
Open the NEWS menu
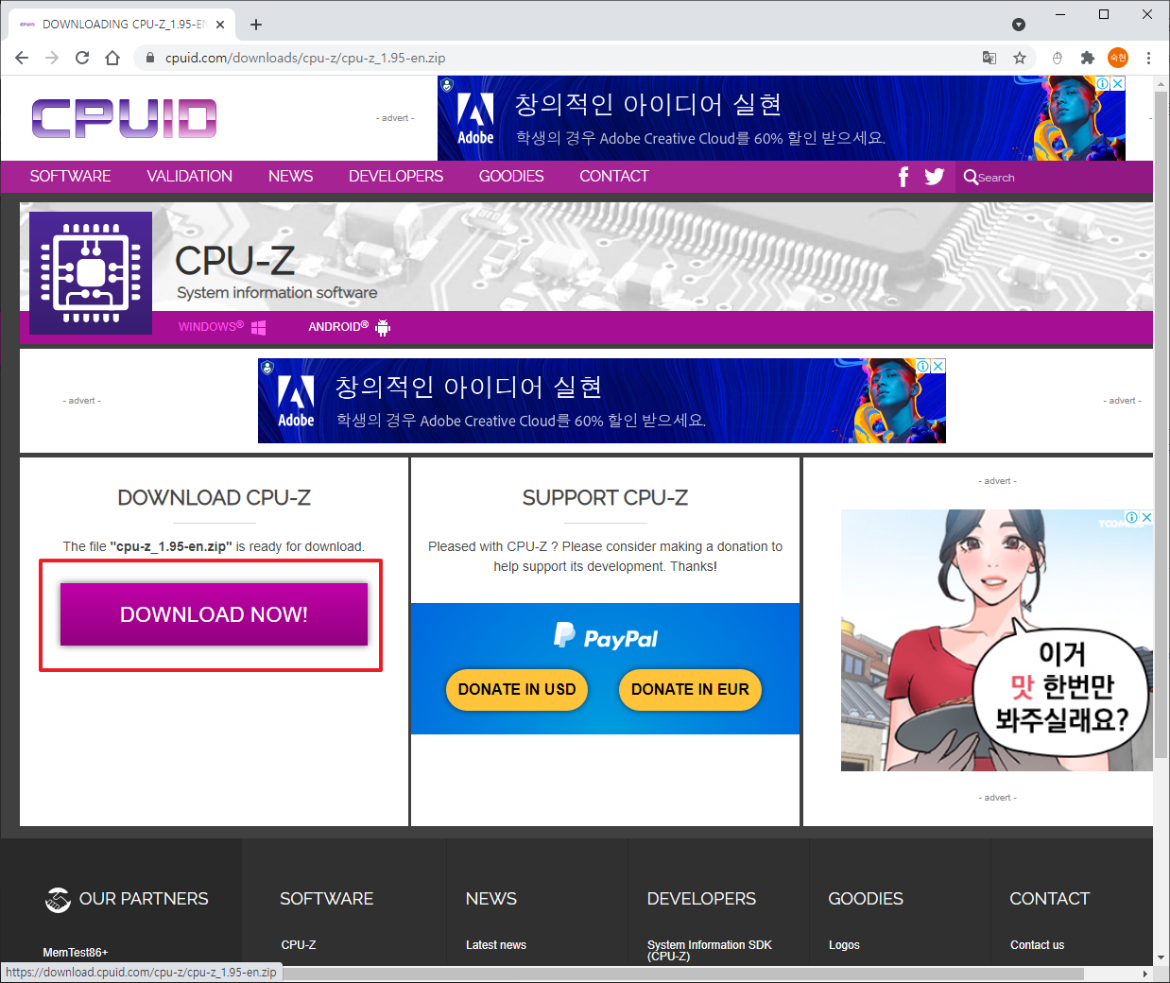[x=290, y=177]
